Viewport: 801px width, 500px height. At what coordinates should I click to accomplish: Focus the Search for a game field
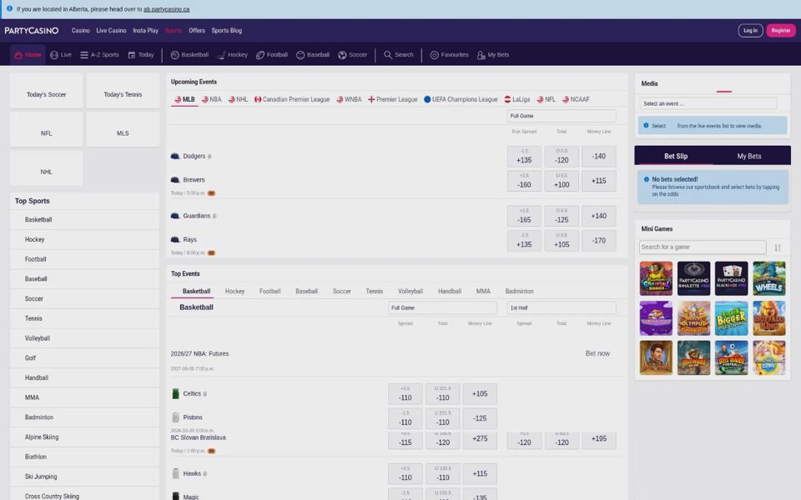point(703,247)
